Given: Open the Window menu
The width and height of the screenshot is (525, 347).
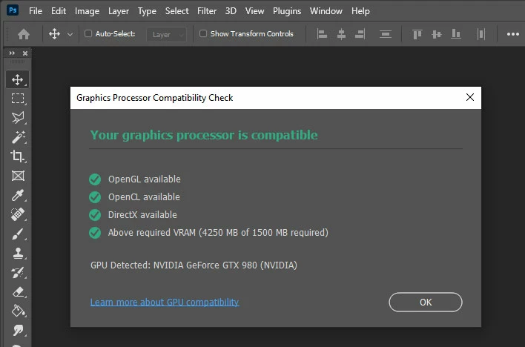Looking at the screenshot, I should pos(326,11).
